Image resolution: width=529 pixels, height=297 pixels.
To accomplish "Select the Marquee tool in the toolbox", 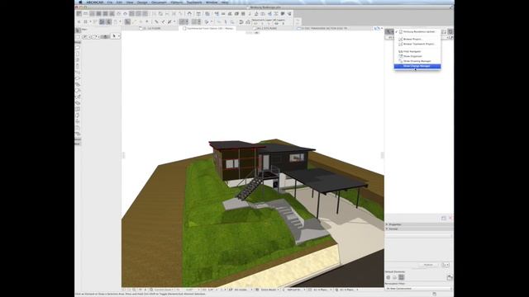I will (77, 36).
